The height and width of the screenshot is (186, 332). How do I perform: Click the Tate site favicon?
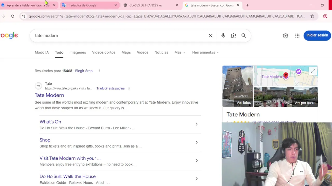[x=38, y=86]
